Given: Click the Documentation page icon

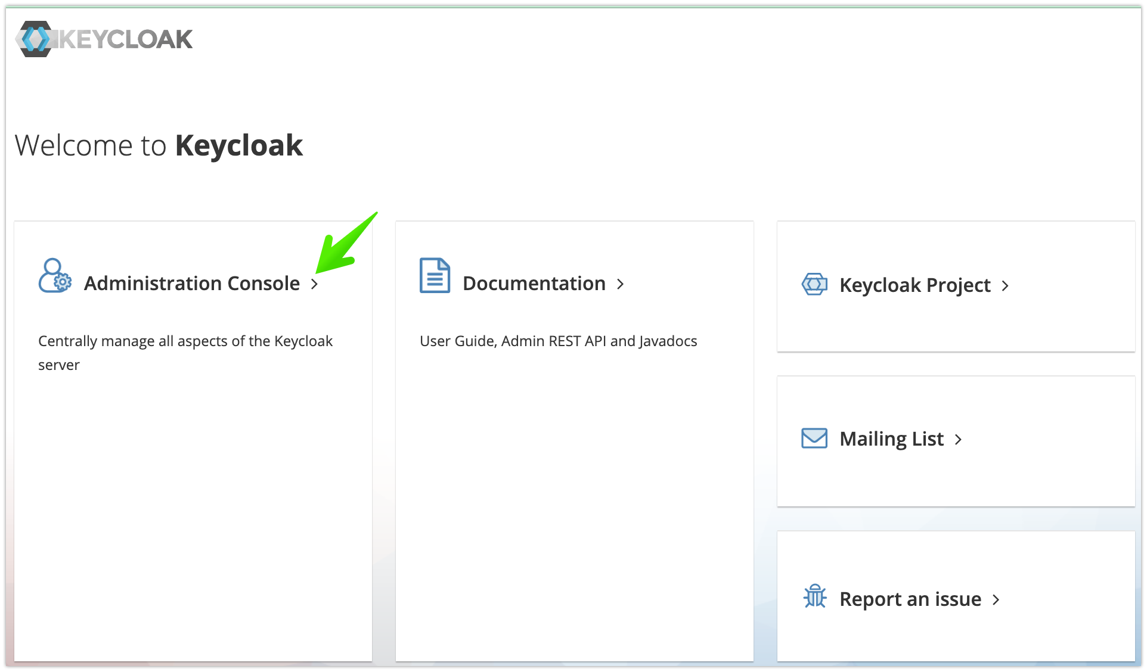Looking at the screenshot, I should [x=435, y=275].
